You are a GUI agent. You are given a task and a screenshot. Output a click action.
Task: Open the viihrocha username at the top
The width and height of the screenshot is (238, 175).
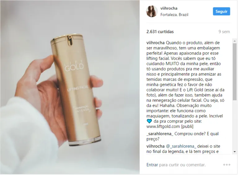169,8
